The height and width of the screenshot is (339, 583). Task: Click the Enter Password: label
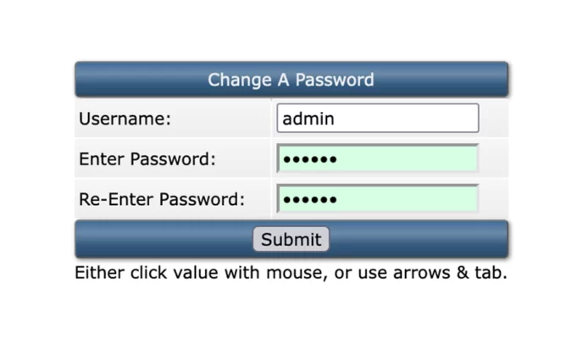(x=147, y=158)
